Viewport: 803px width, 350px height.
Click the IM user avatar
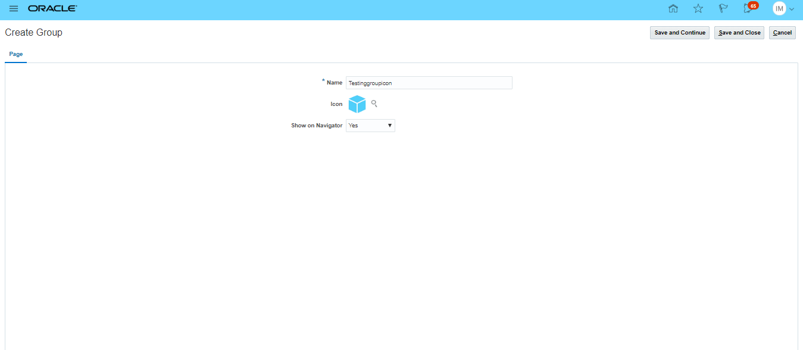(779, 9)
